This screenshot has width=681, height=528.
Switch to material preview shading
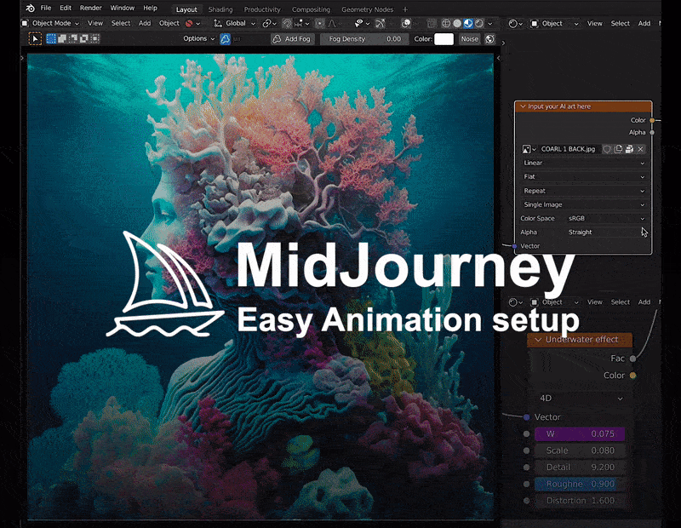(467, 24)
